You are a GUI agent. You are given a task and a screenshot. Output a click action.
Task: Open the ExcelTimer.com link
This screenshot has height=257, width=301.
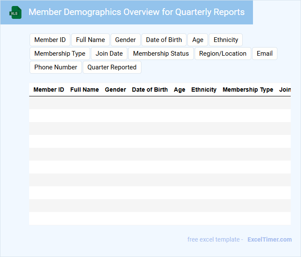point(269,239)
